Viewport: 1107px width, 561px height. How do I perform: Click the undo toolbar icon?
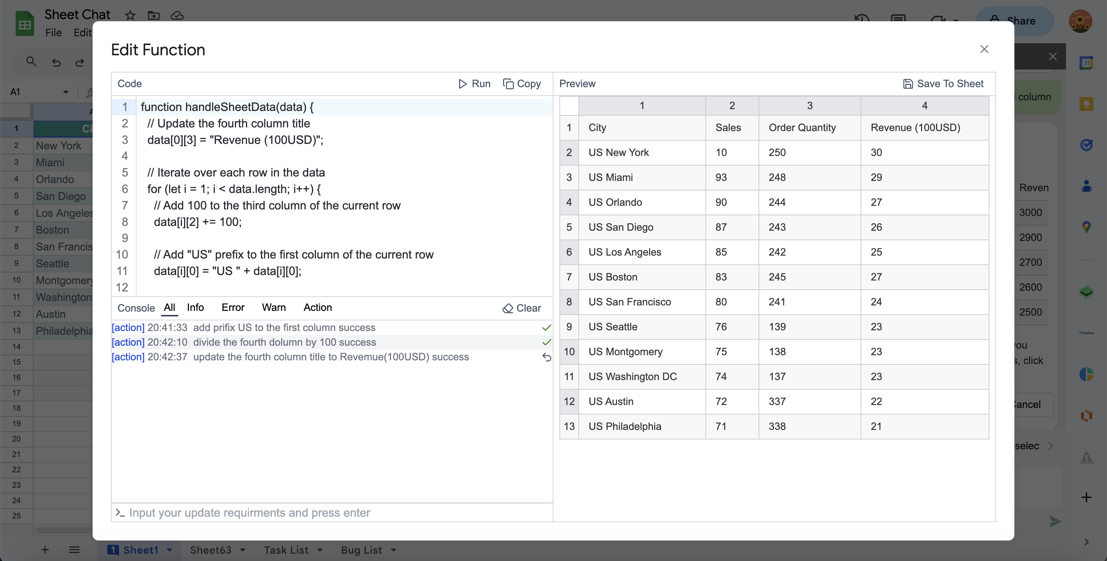click(x=56, y=62)
